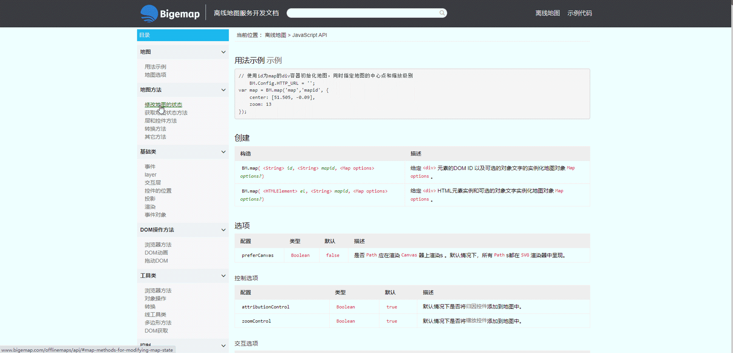Open 其它方法 sidebar entry
Viewport: 733px width, 353px height.
point(155,137)
